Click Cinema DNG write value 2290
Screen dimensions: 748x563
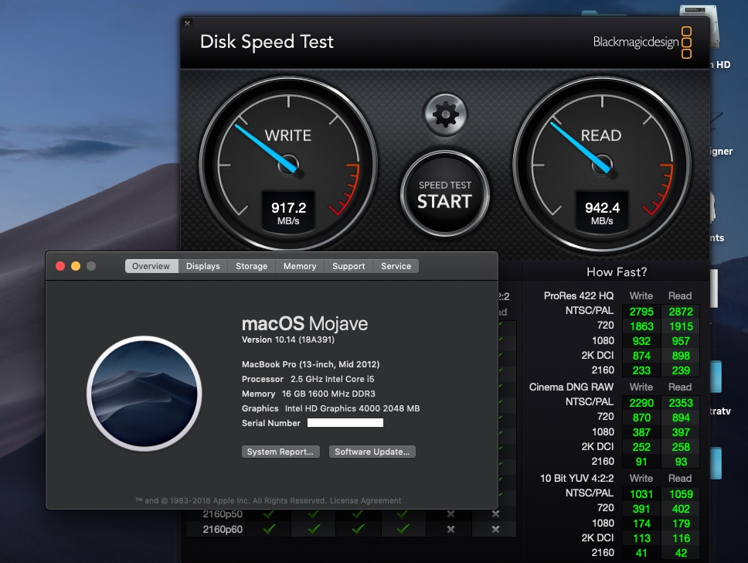[641, 403]
